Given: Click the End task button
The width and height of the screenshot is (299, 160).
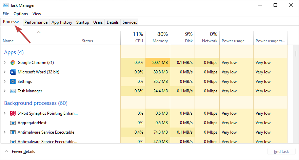Looking at the screenshot, I should coord(281,152).
